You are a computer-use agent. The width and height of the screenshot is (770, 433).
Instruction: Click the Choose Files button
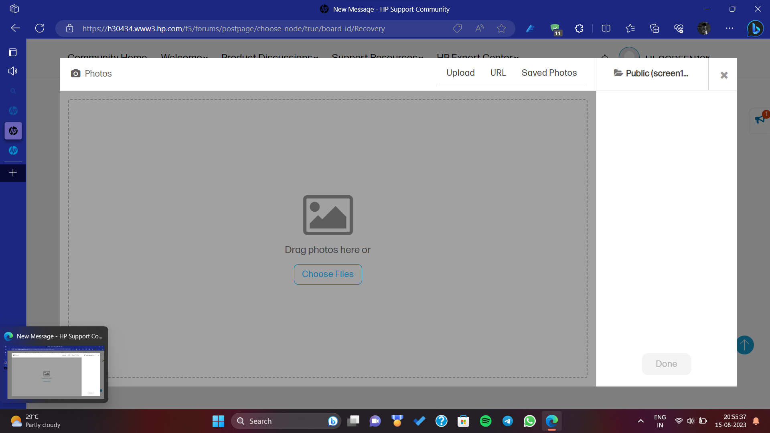pyautogui.click(x=328, y=274)
